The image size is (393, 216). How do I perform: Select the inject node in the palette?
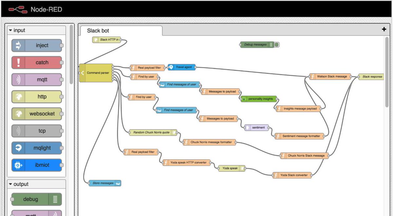click(x=37, y=45)
